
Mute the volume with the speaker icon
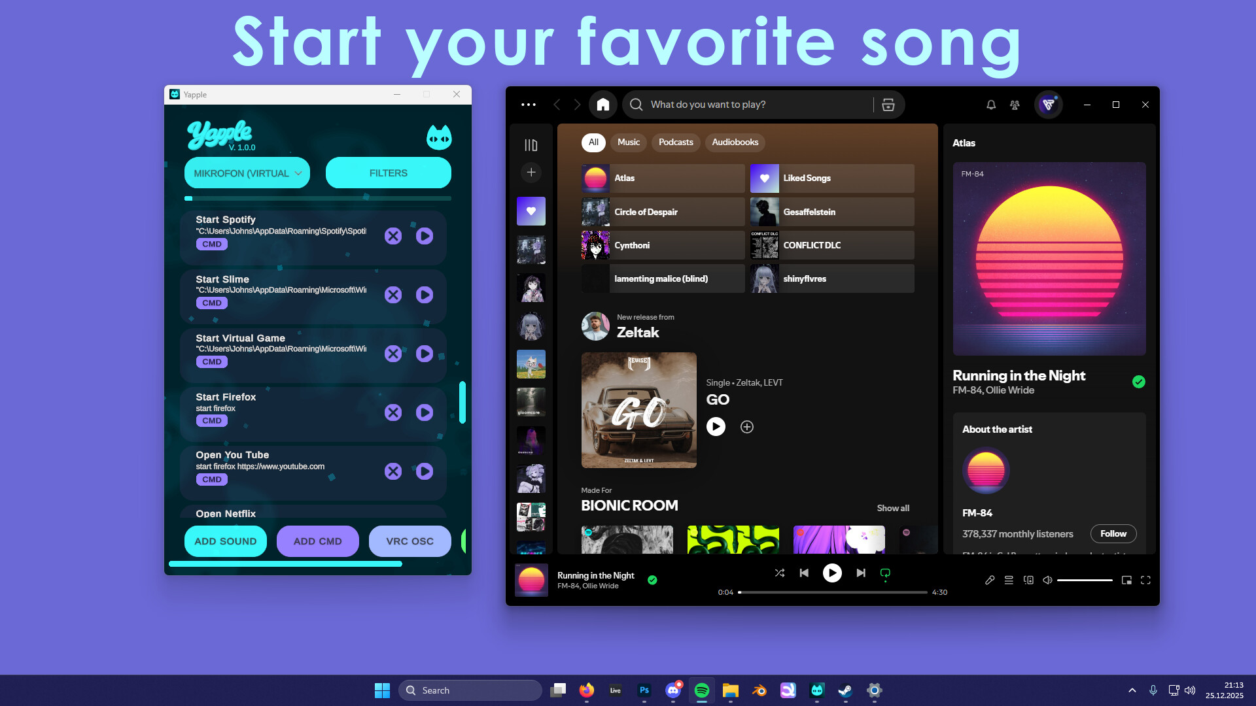1047,580
